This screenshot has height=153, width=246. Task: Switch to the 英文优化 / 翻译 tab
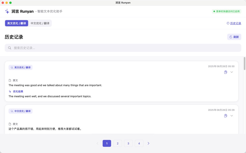coord(17,23)
